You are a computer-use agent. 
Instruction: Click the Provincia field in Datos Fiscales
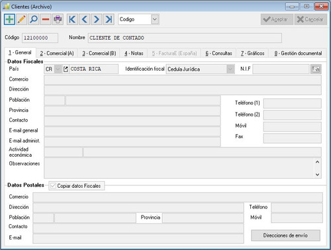[132, 110]
